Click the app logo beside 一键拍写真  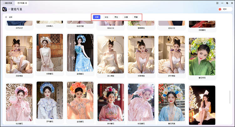(4, 9)
